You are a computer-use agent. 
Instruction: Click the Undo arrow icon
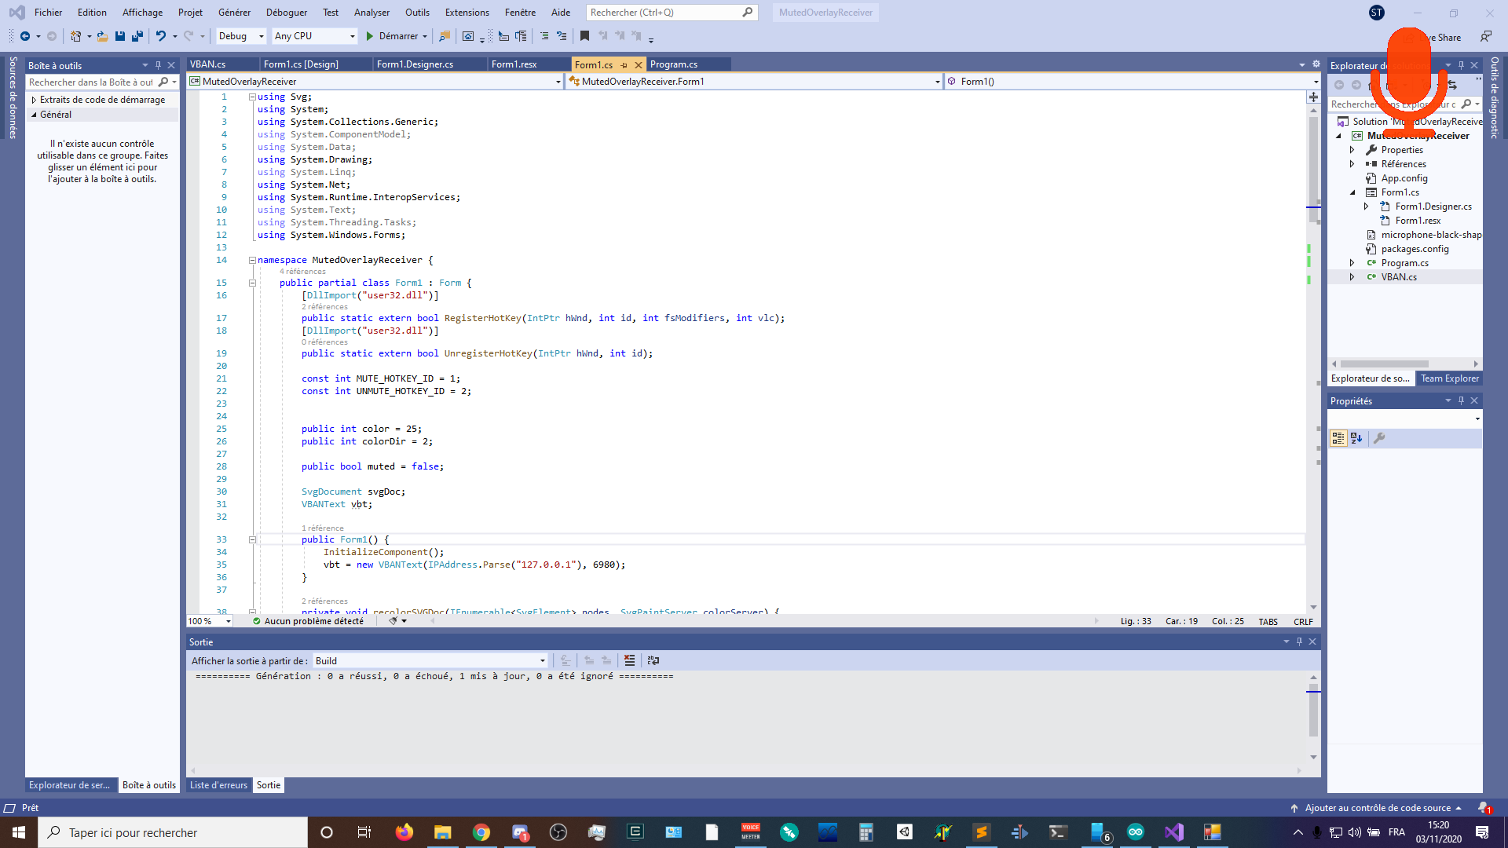(161, 36)
